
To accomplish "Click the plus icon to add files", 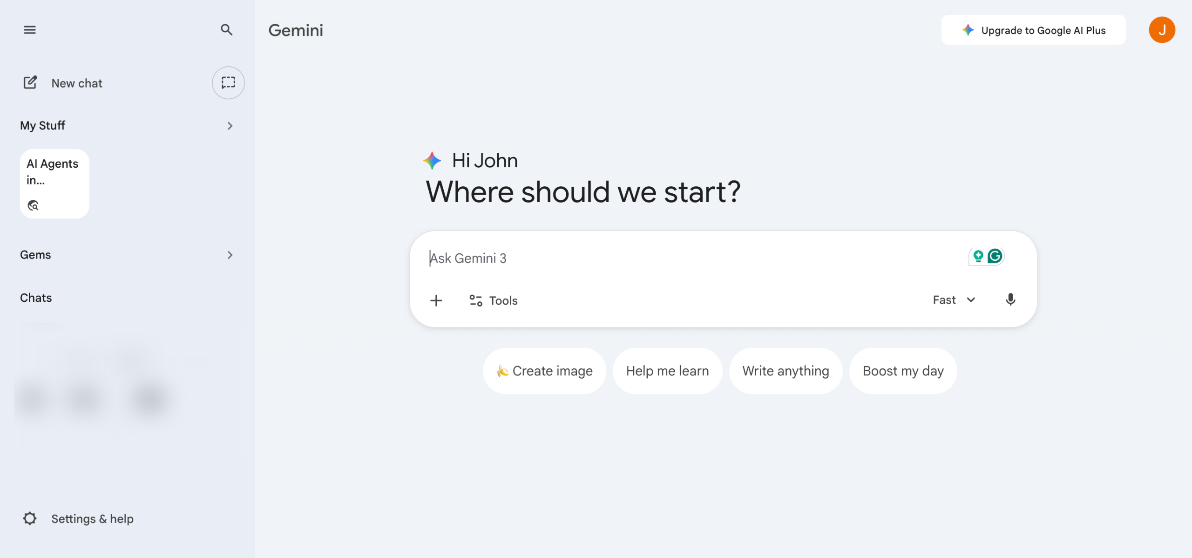I will click(436, 300).
